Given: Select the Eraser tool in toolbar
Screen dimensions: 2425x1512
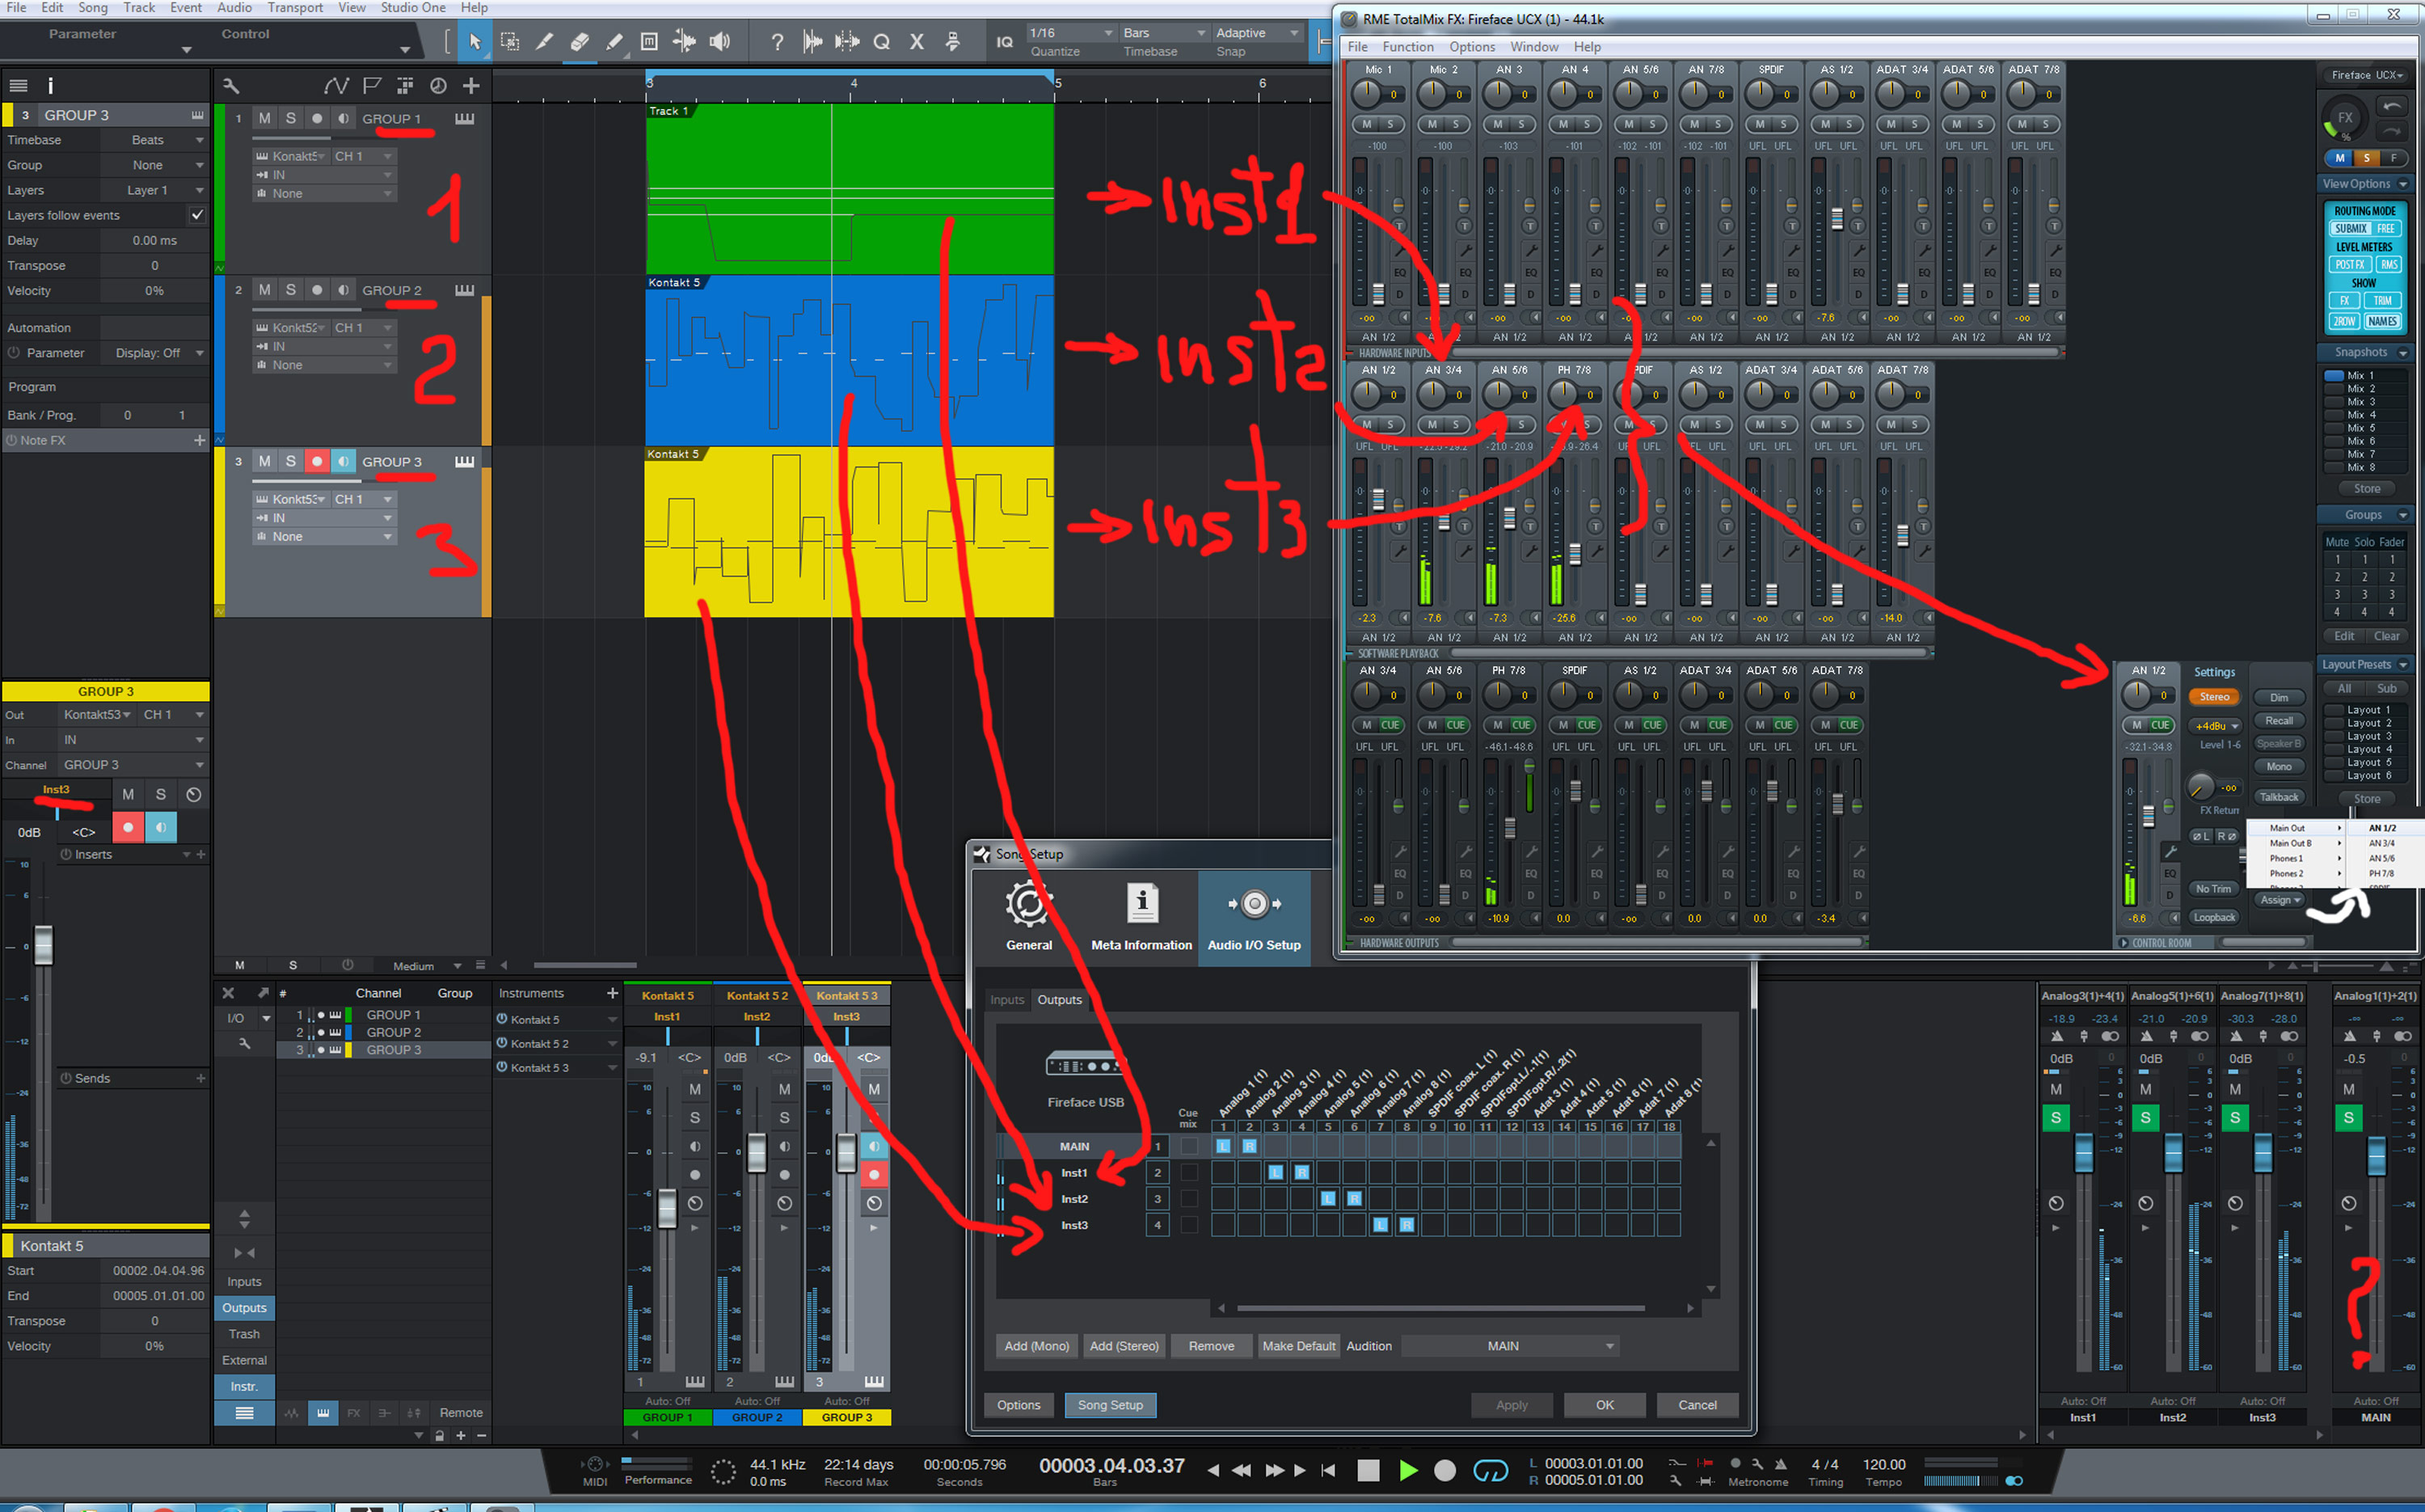Looking at the screenshot, I should click(579, 41).
